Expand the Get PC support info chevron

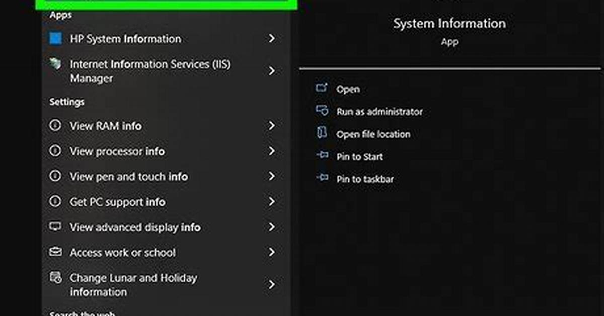point(272,201)
